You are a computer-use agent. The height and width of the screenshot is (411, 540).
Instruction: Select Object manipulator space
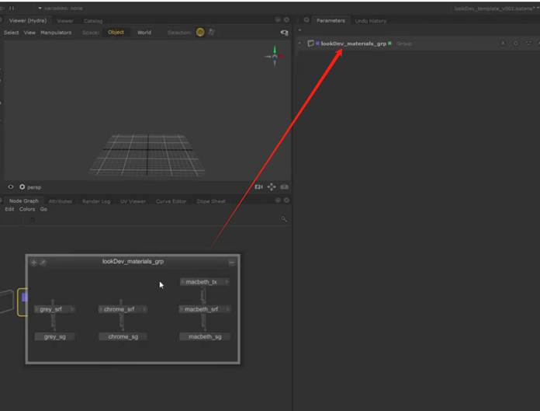116,33
